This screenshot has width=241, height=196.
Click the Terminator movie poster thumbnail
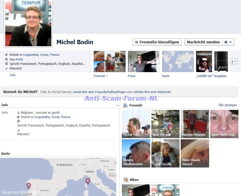click(204, 62)
